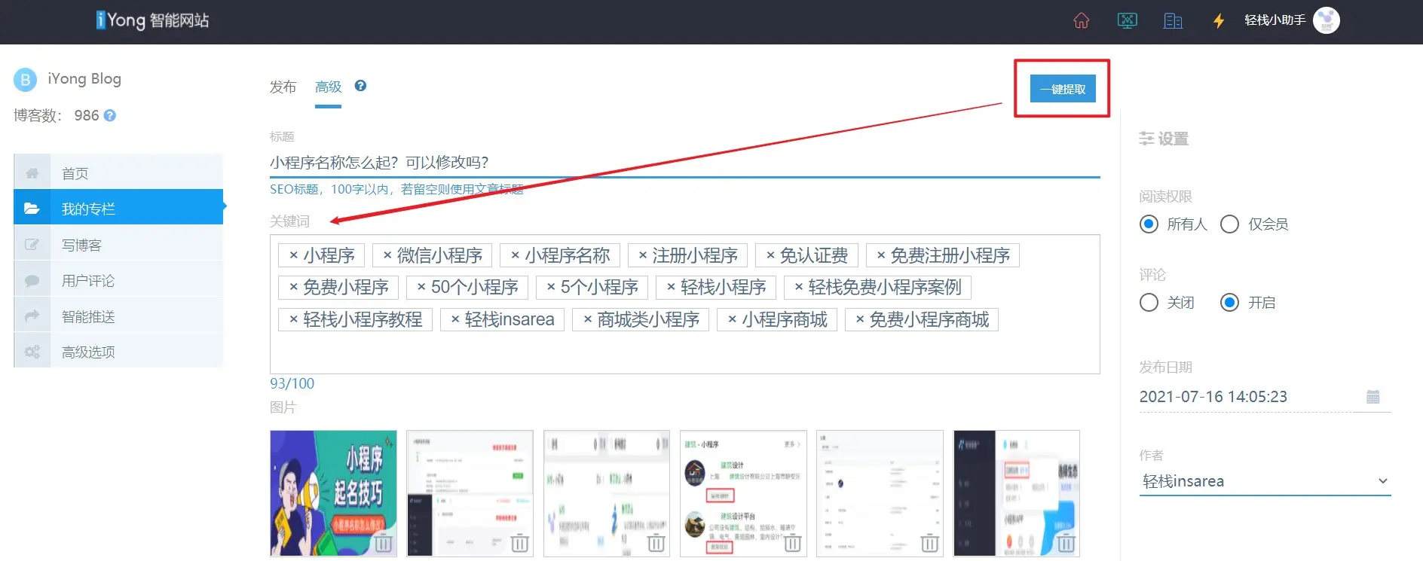Click help icon beside 高级 tab
This screenshot has height=561, width=1423.
point(360,86)
